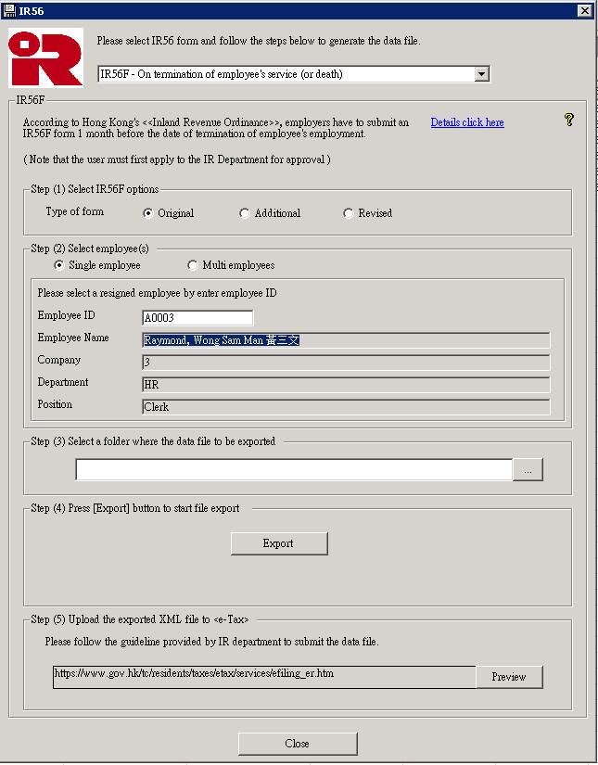Select the Original form type
598x765 pixels.
148,213
